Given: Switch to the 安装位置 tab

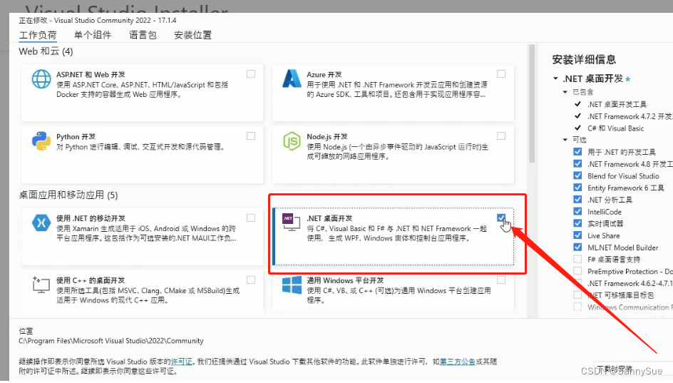Looking at the screenshot, I should [192, 35].
